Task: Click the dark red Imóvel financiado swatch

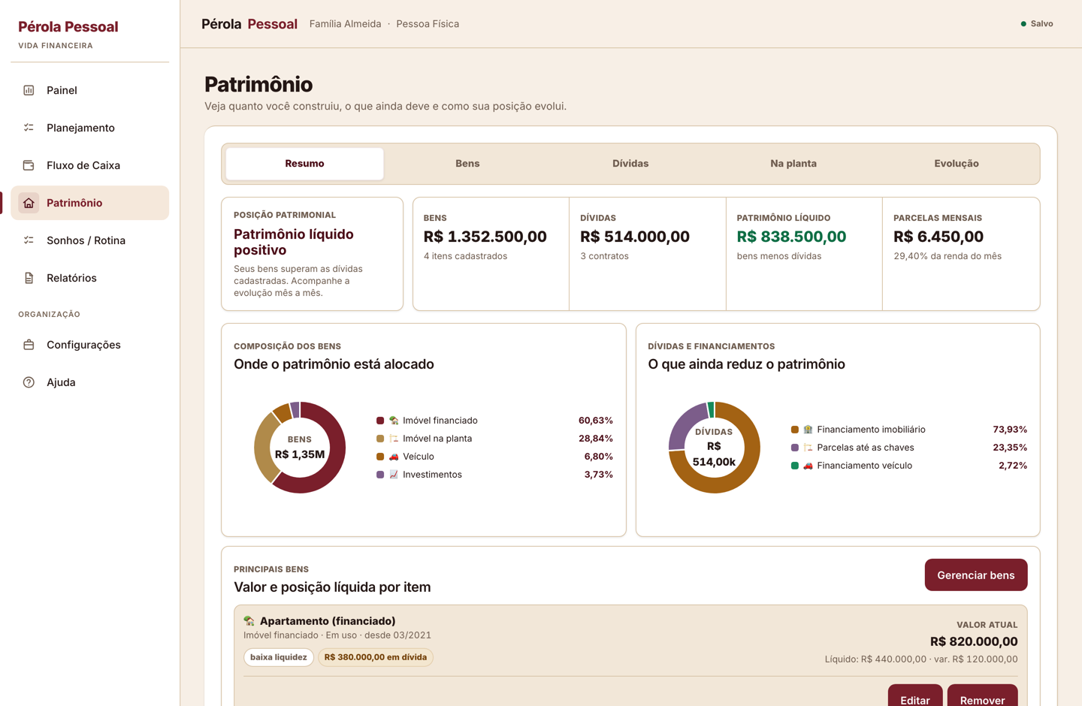Action: pyautogui.click(x=380, y=421)
